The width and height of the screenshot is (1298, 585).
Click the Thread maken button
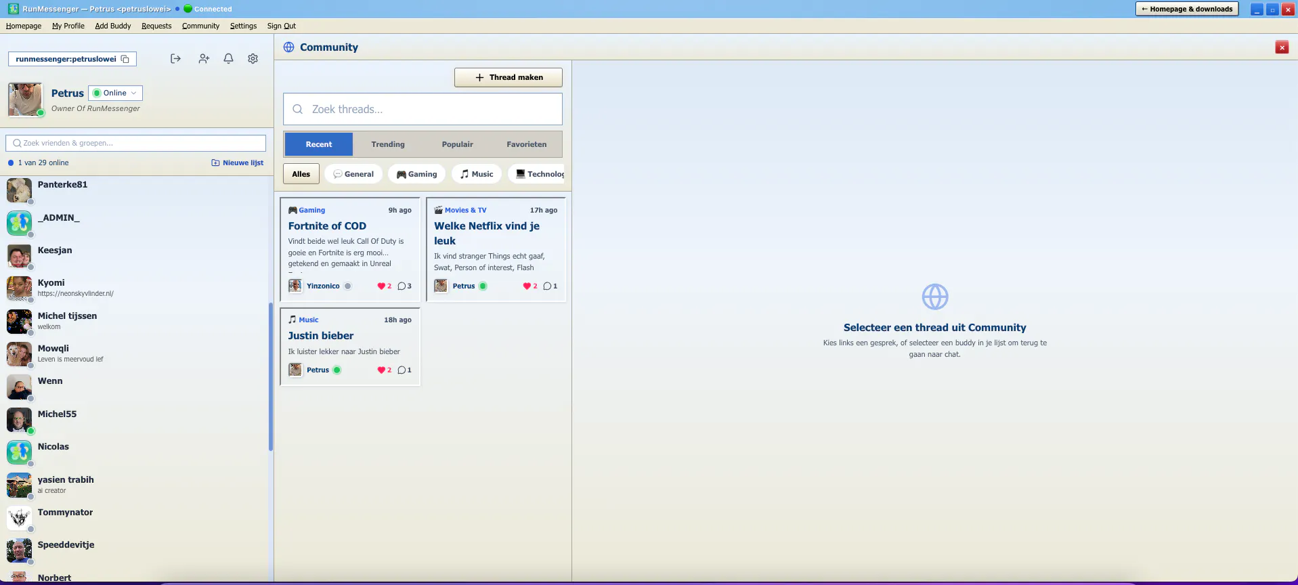coord(509,77)
